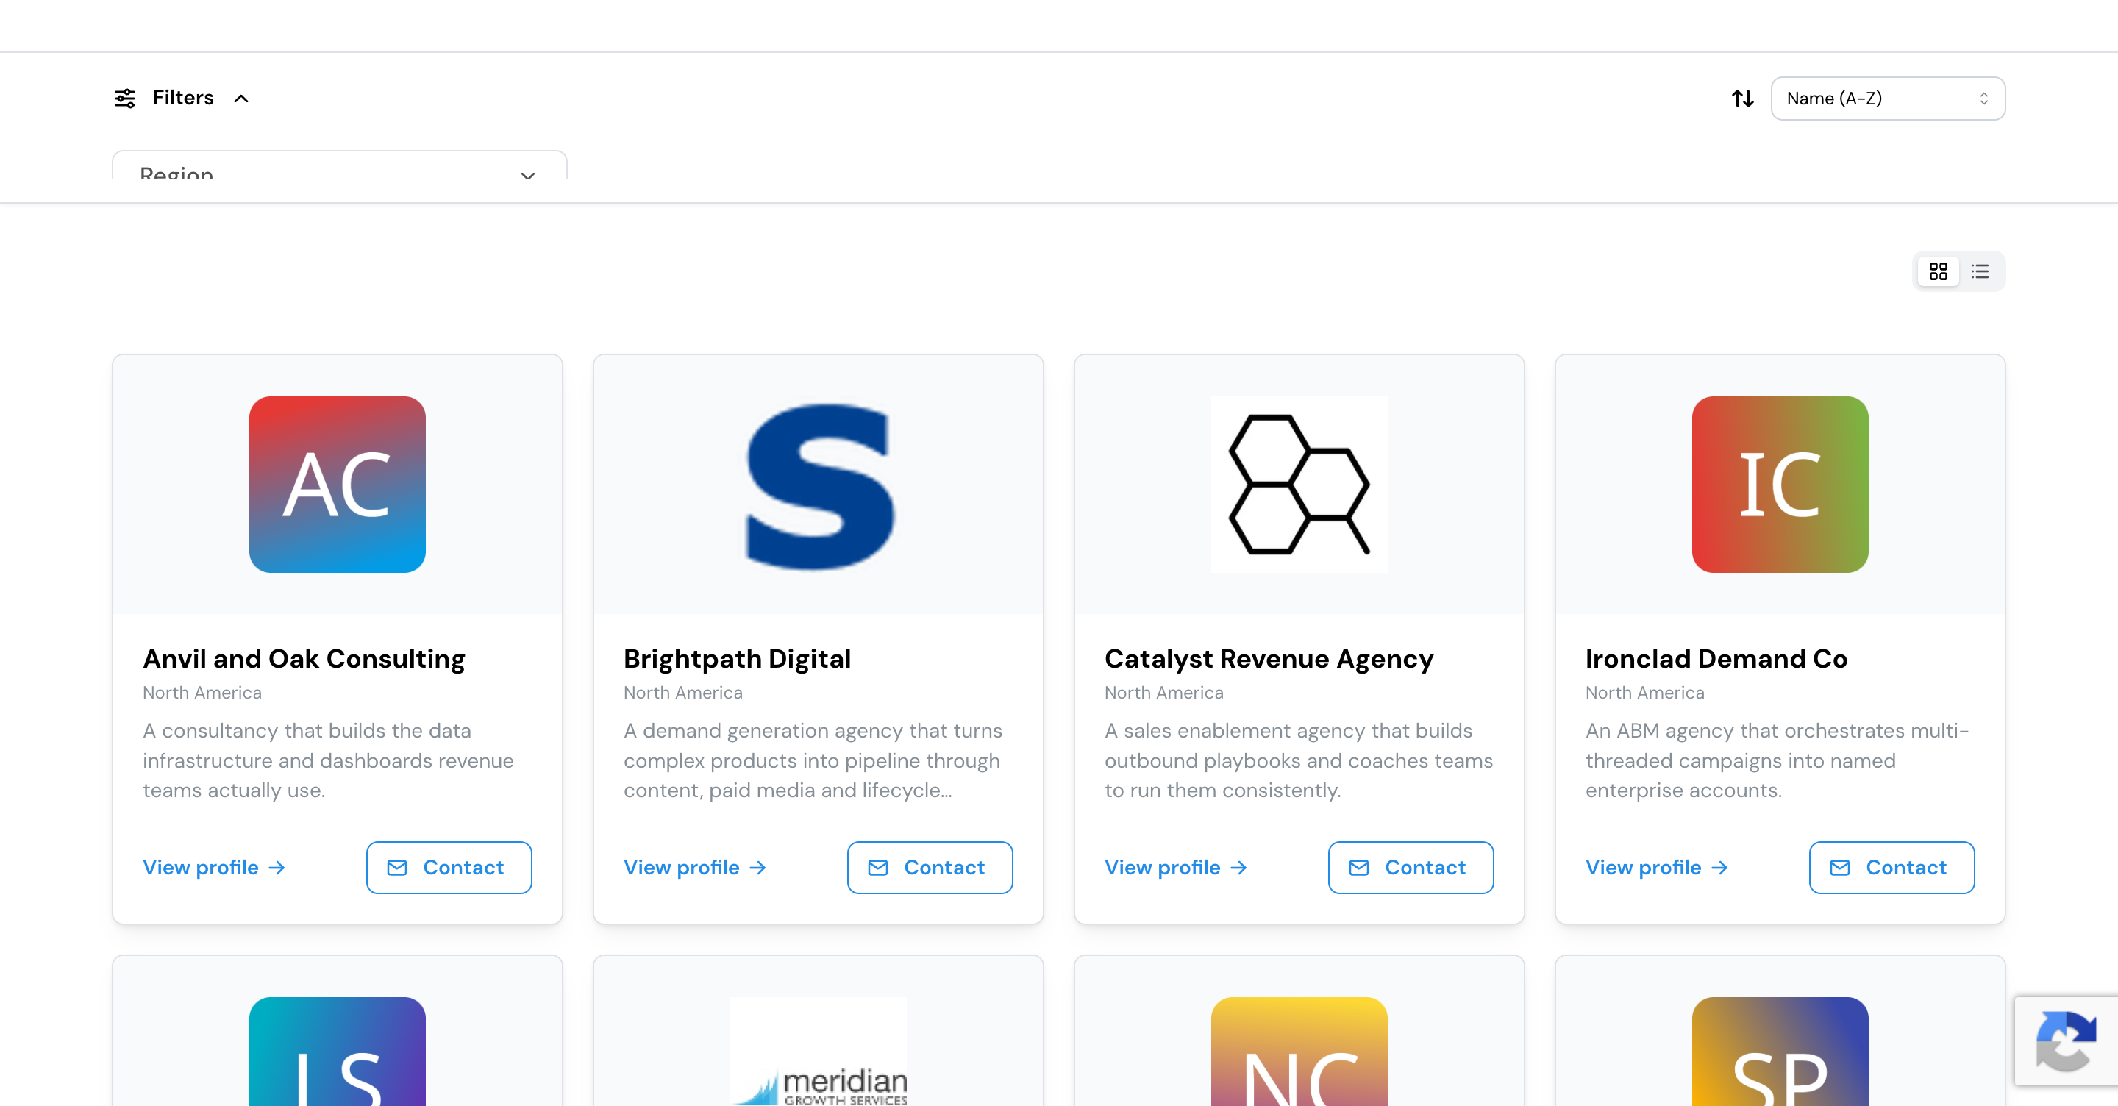Click the Meridian Growth Services logo
Image resolution: width=2118 pixels, height=1106 pixels.
[818, 1052]
